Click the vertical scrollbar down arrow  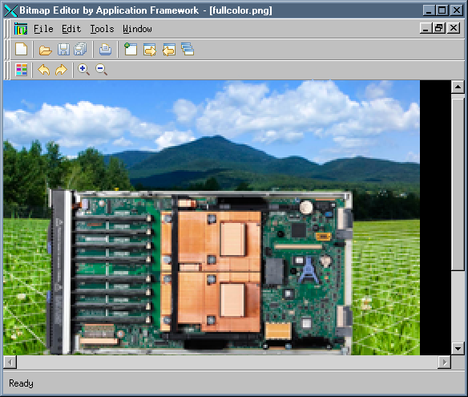(458, 348)
